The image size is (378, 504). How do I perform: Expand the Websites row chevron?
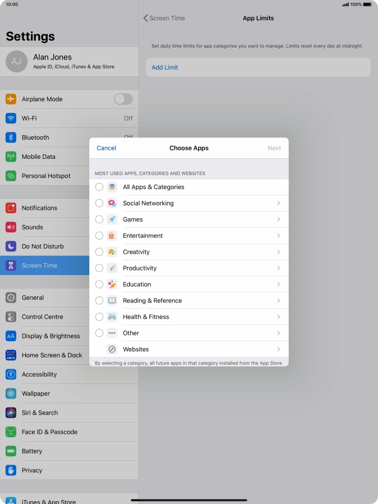pyautogui.click(x=279, y=349)
